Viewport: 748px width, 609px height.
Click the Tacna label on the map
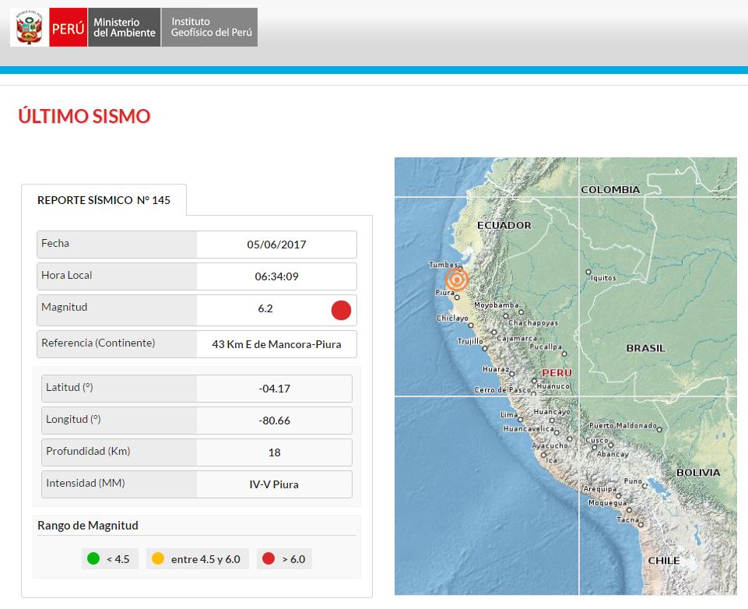pyautogui.click(x=628, y=519)
